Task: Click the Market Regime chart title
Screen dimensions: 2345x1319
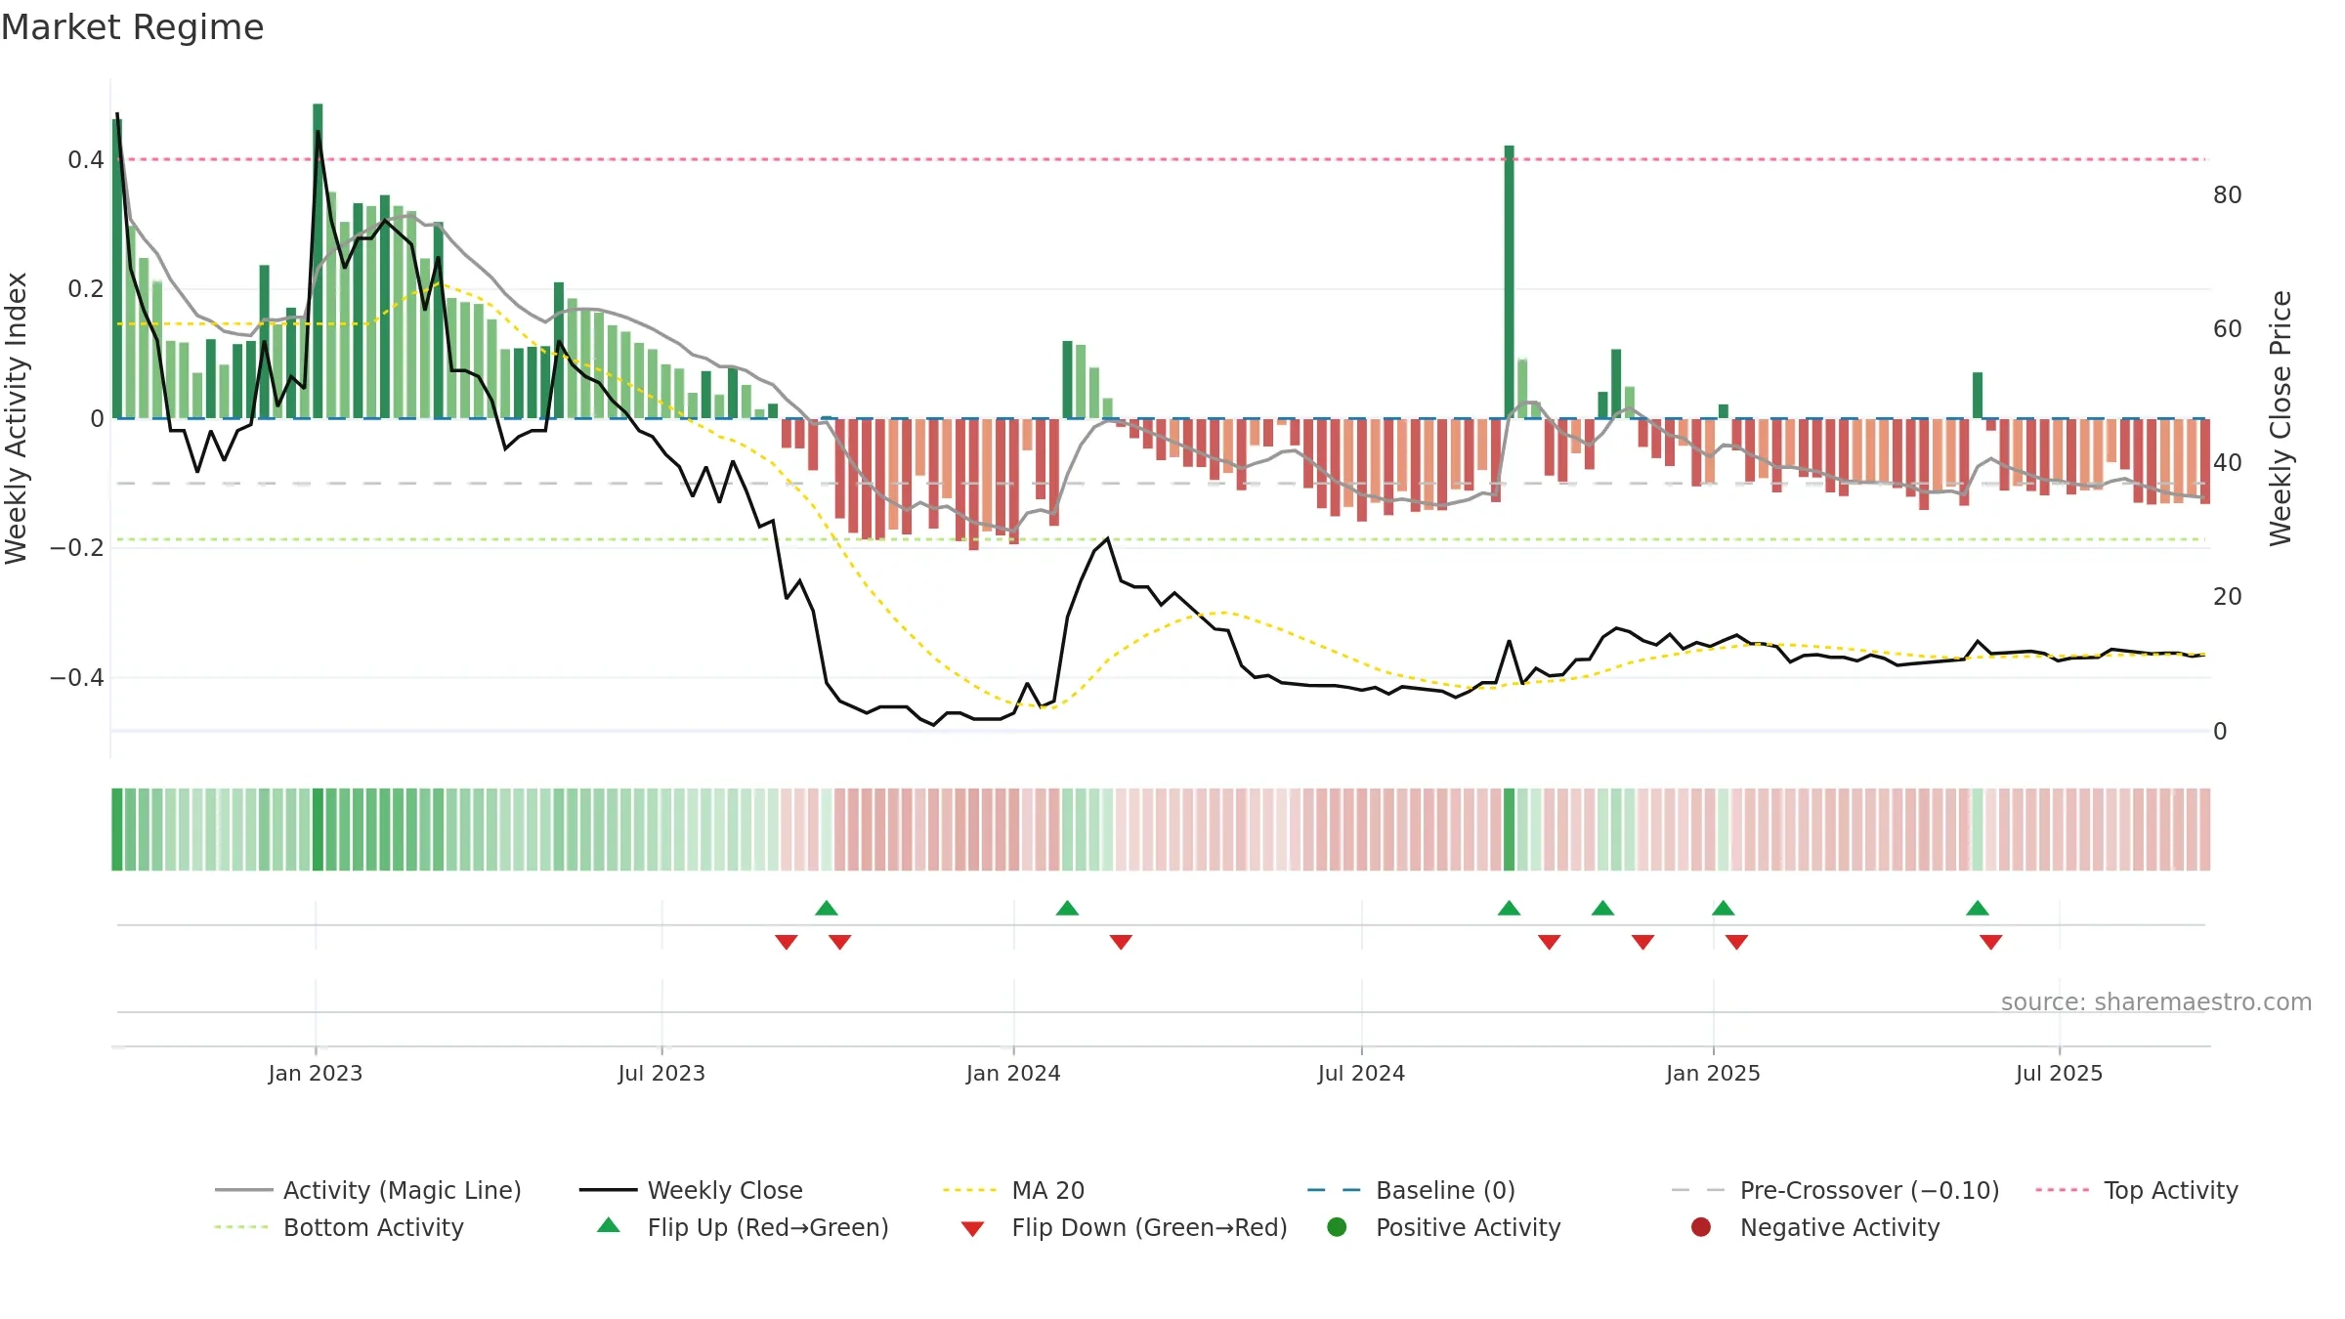Action: (x=132, y=27)
